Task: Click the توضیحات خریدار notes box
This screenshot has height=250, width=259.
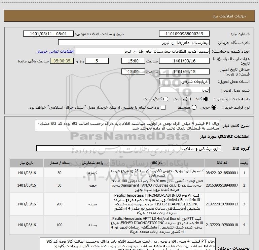Action: (x=127, y=244)
